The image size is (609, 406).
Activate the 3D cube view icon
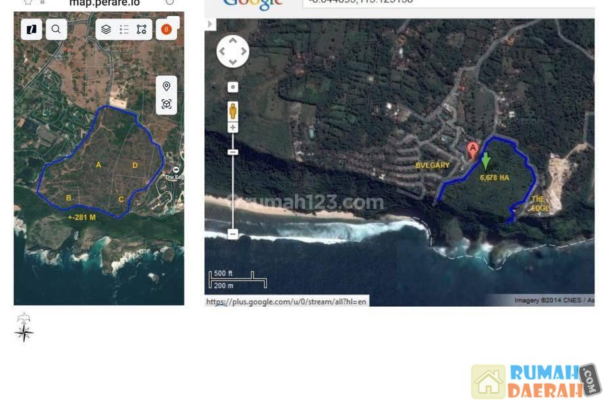click(166, 104)
